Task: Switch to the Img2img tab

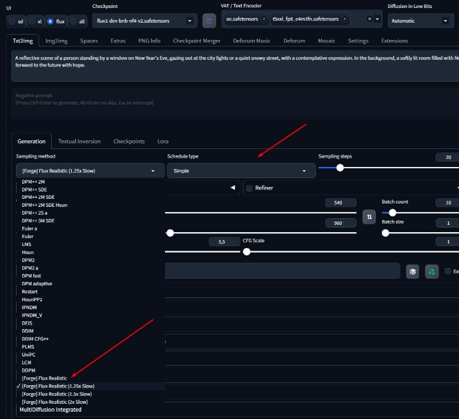Action: (x=57, y=41)
